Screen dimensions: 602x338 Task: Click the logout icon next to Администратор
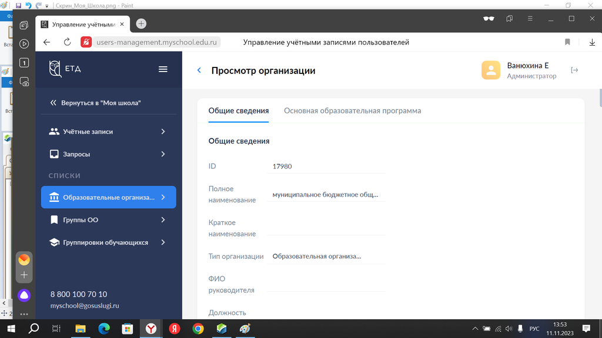click(574, 70)
